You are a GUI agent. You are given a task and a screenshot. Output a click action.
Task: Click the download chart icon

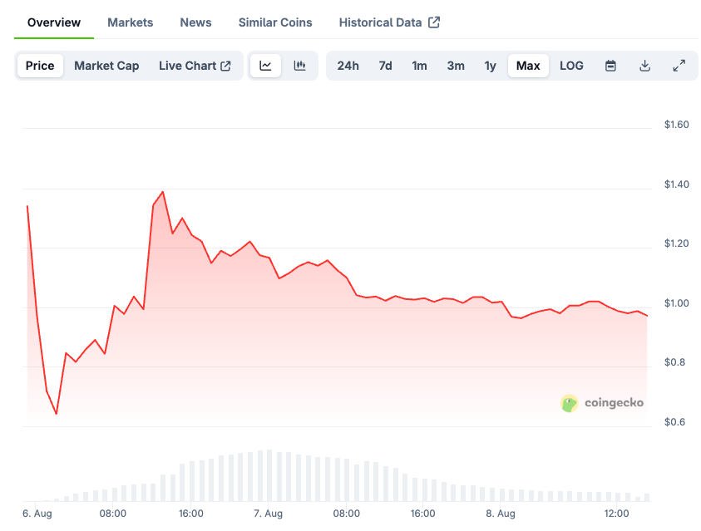(x=644, y=65)
